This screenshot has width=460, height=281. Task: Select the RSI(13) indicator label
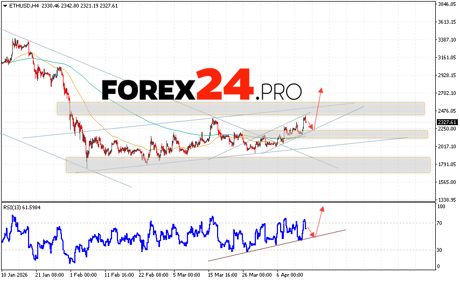coord(23,207)
